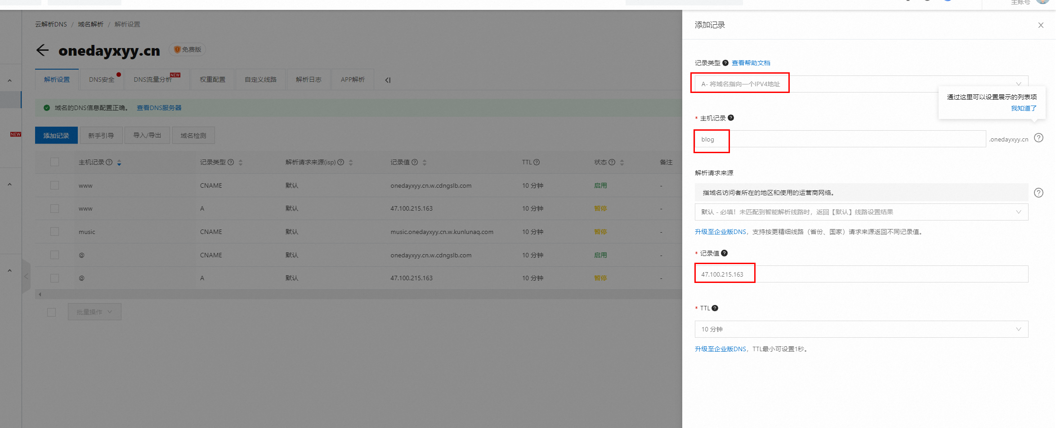This screenshot has width=1056, height=428.
Task: Go to 云解析DNS breadcrumb
Action: (51, 24)
